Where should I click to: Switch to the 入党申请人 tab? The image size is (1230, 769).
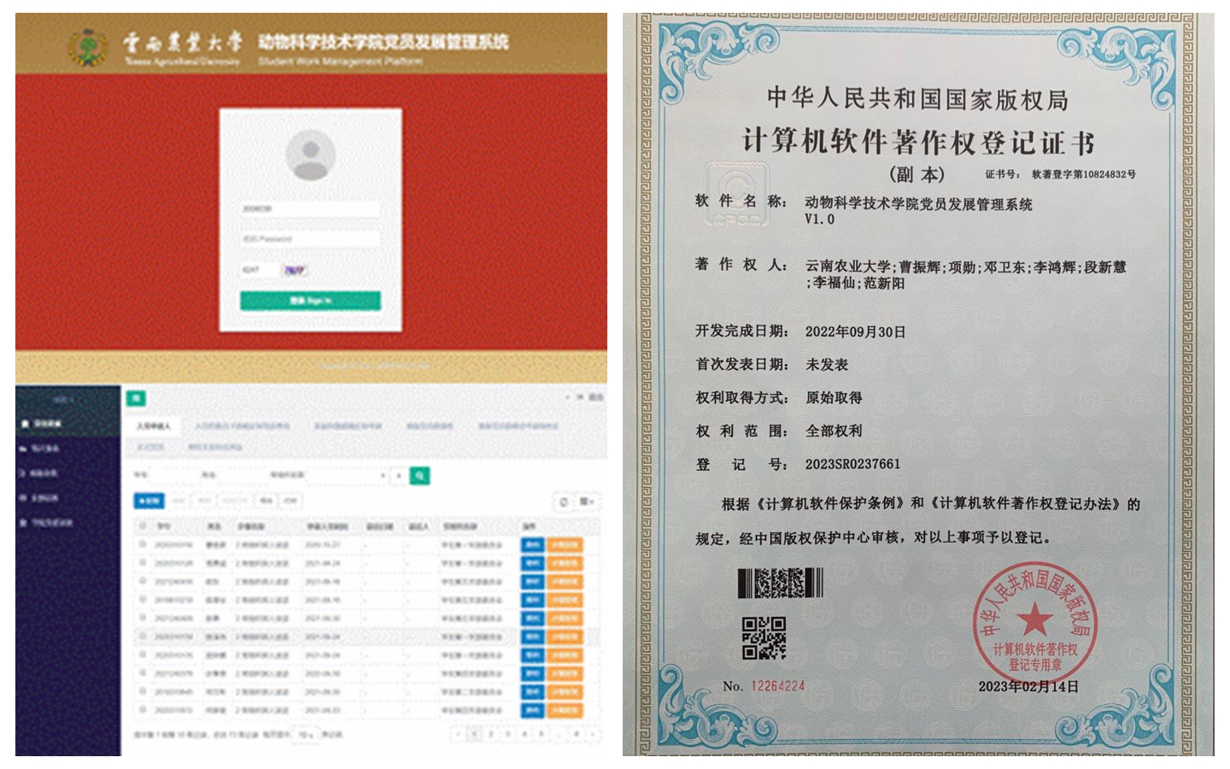point(154,426)
